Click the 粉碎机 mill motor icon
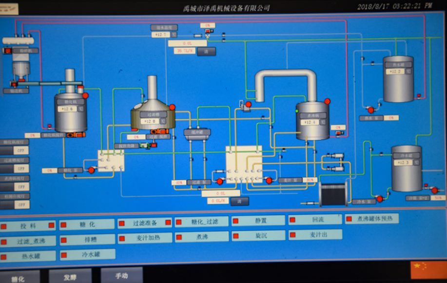 click(7, 51)
